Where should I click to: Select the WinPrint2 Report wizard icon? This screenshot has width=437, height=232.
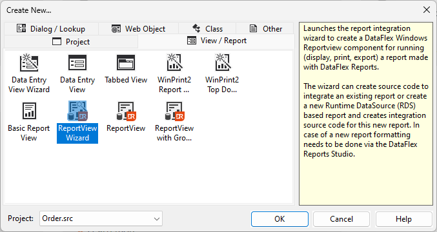[174, 63]
